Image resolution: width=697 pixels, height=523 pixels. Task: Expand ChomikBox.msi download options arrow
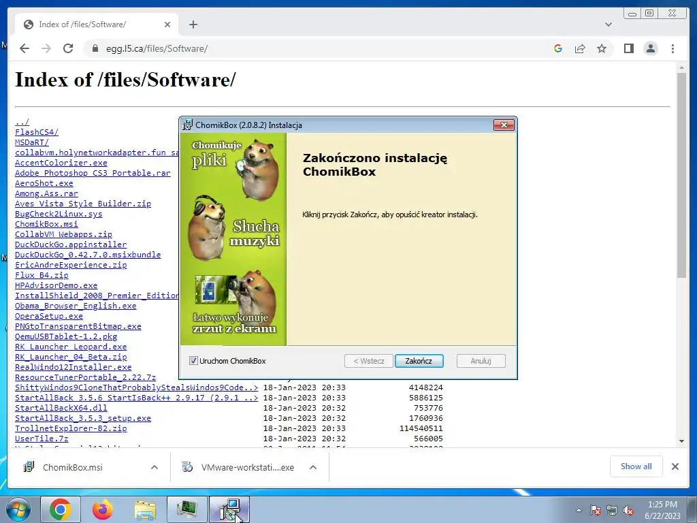tap(155, 467)
